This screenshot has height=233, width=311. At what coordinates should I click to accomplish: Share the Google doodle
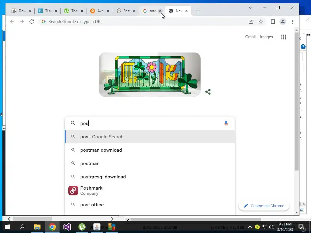(208, 92)
